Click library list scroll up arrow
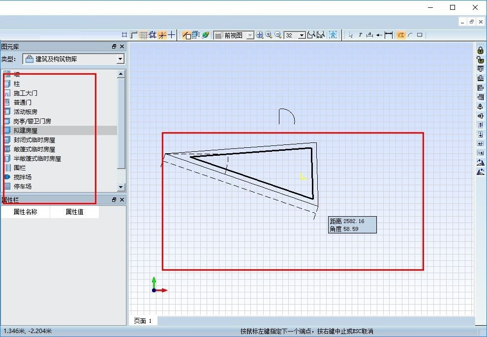 pos(121,74)
